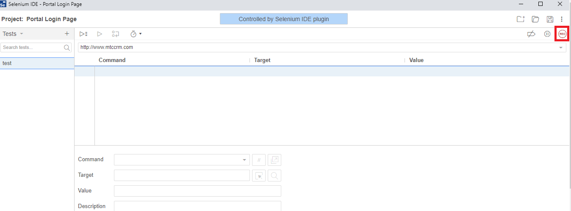Find target in page magnifier icon

(274, 176)
